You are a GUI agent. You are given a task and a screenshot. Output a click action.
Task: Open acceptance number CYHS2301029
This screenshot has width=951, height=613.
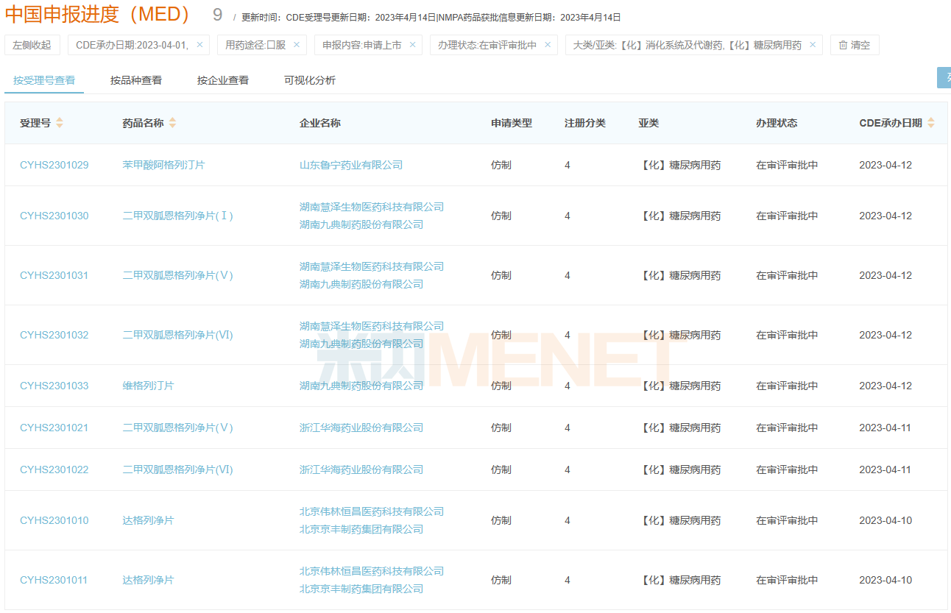pyautogui.click(x=54, y=165)
